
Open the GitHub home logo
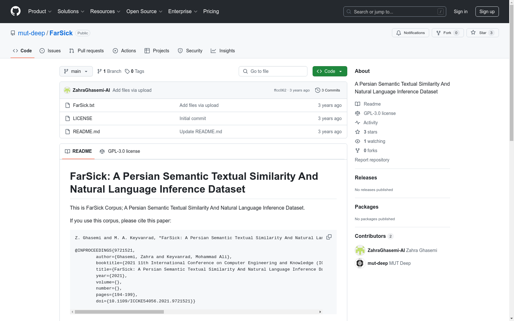(x=15, y=11)
